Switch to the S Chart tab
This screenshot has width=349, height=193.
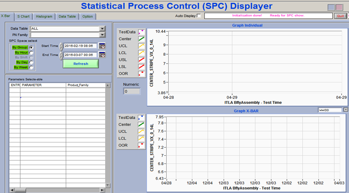coord(23,17)
